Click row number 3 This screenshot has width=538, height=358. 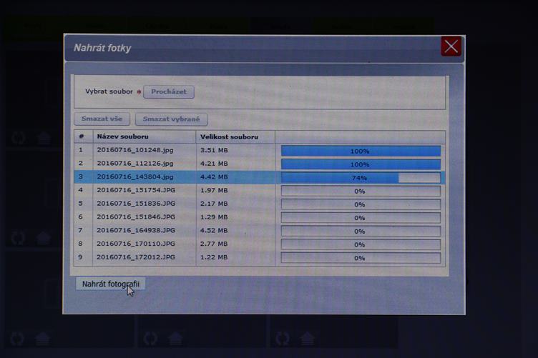point(81,176)
